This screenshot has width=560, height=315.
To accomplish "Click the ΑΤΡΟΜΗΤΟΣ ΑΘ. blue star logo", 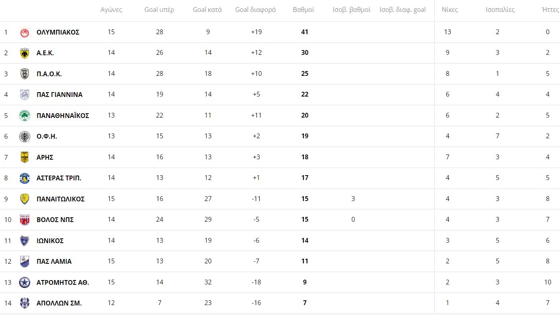I will [25, 282].
